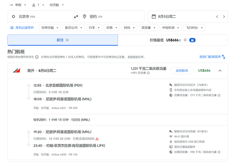Click 18:05 尼诺伊·阿基诺国际机场 arrival row

63,99
